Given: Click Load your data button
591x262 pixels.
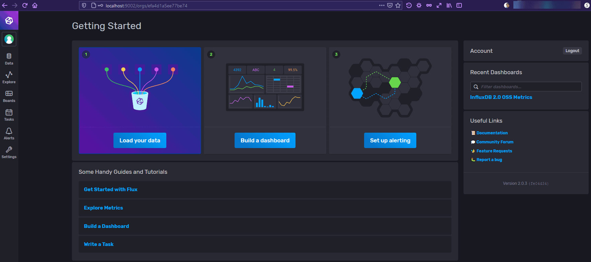Looking at the screenshot, I should (140, 140).
